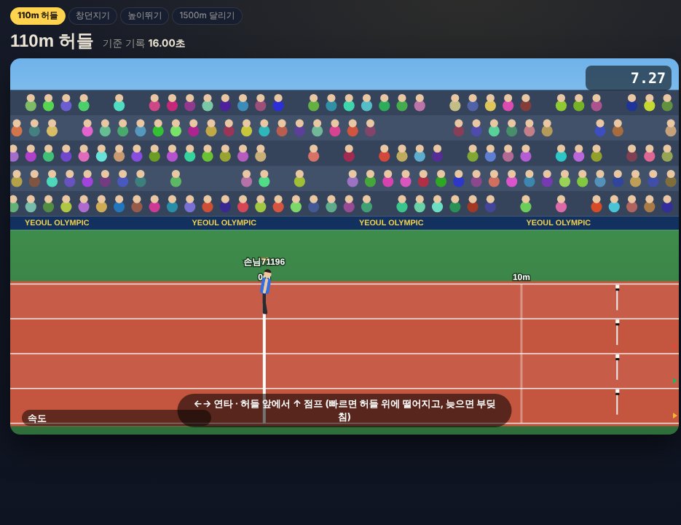The height and width of the screenshot is (525, 681).
Task: Click the 7.27 timer display
Action: pos(628,78)
